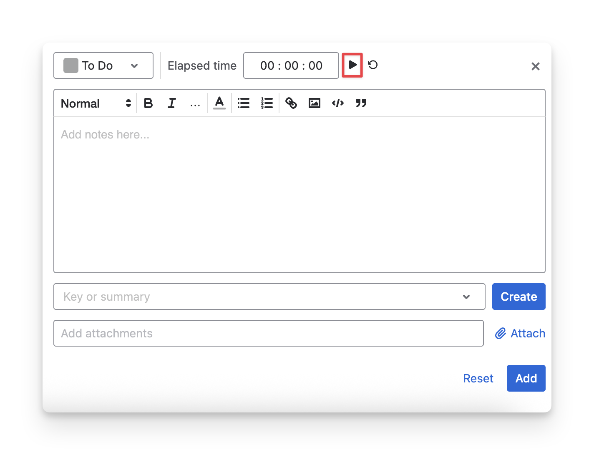Click the Reset link
The height and width of the screenshot is (455, 594).
tap(478, 378)
